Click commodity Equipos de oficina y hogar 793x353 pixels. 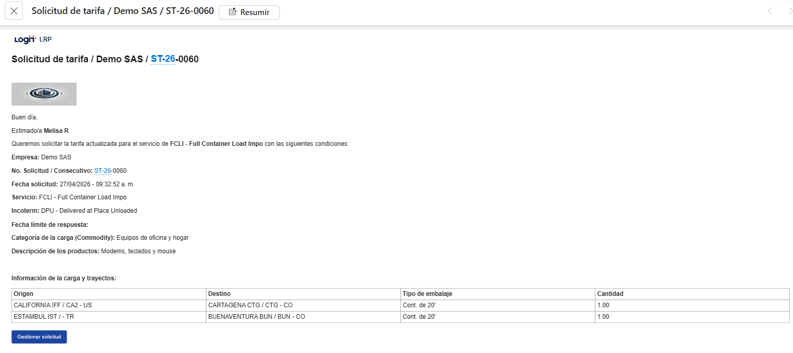153,238
